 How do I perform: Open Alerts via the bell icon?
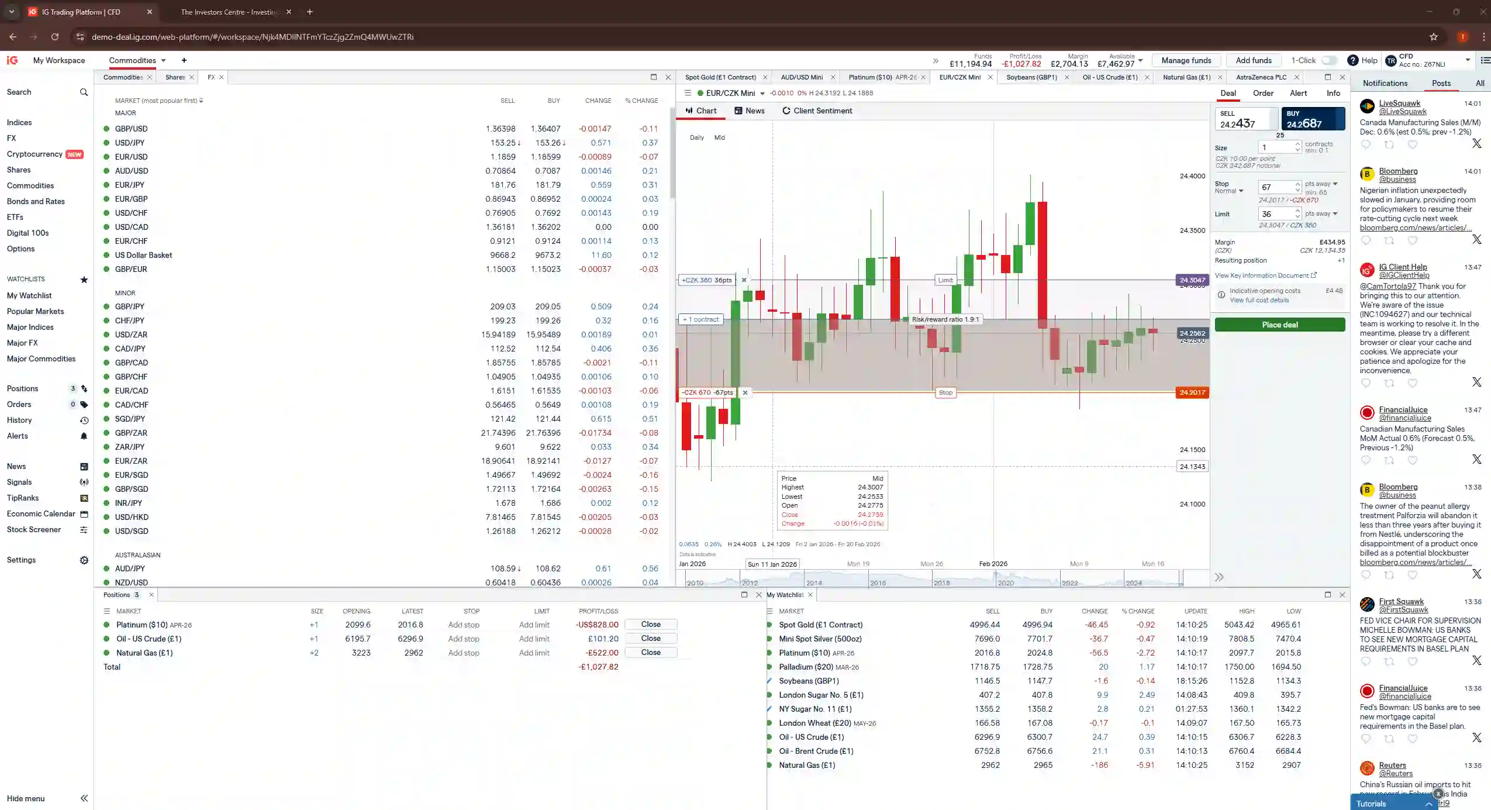click(x=84, y=436)
